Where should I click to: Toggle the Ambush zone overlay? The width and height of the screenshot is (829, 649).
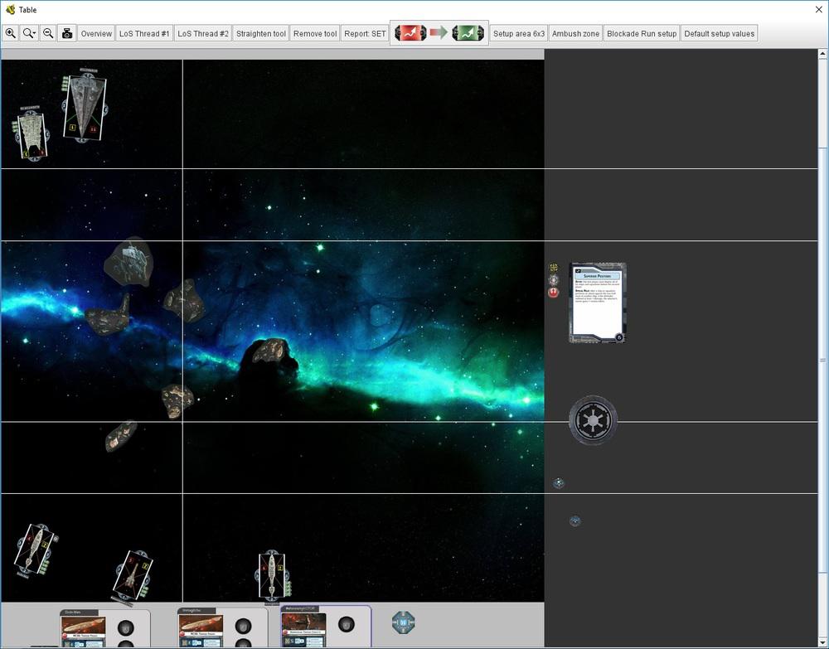click(x=575, y=34)
